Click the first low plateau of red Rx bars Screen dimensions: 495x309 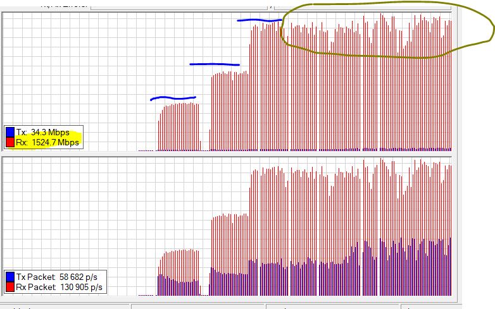[179, 126]
